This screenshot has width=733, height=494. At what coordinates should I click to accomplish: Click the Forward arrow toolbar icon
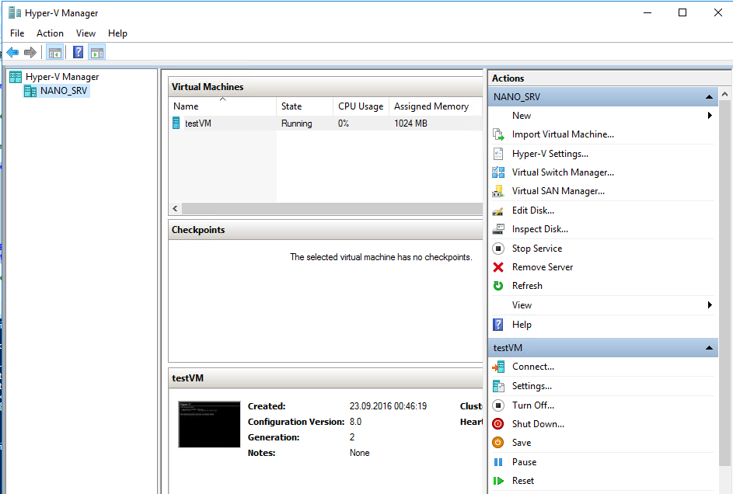(30, 52)
